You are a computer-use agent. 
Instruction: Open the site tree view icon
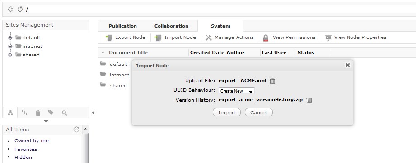point(10,112)
